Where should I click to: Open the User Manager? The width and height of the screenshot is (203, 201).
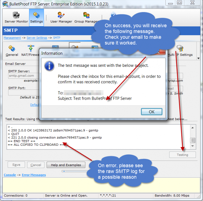tap(61, 18)
